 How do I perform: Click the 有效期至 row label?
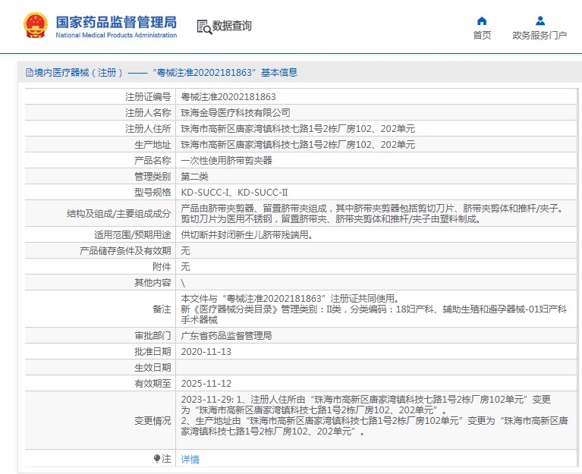tap(153, 384)
